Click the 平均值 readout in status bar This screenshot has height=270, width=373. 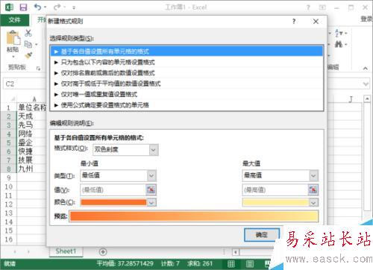tap(125, 263)
